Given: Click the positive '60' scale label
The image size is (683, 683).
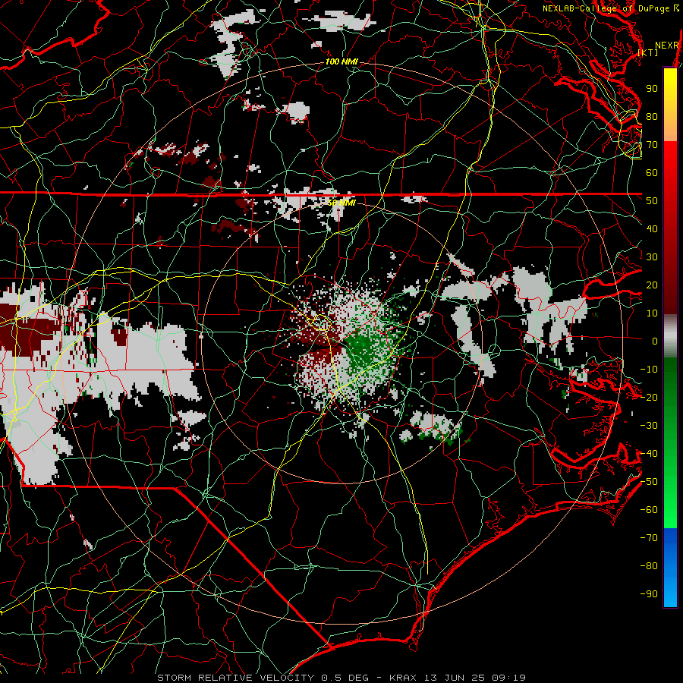Looking at the screenshot, I should pos(652,173).
